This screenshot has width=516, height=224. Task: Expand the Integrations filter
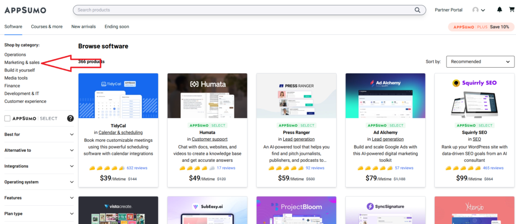(39, 166)
